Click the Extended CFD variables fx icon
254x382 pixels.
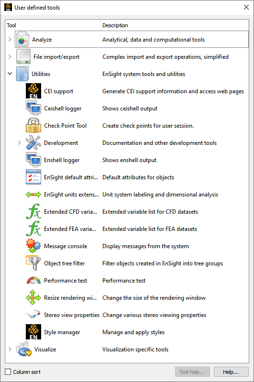tap(33, 211)
